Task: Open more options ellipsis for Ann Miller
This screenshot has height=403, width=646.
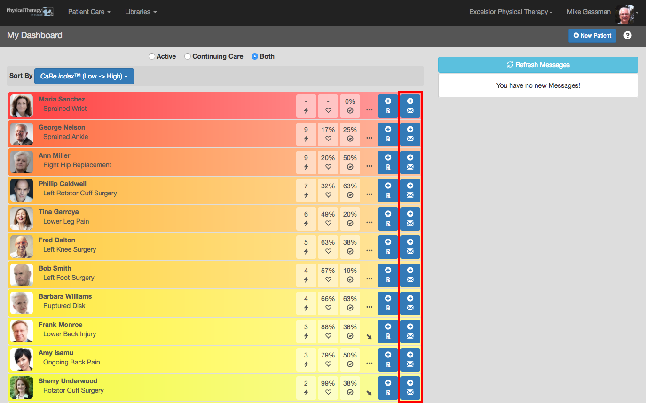Action: tap(369, 166)
